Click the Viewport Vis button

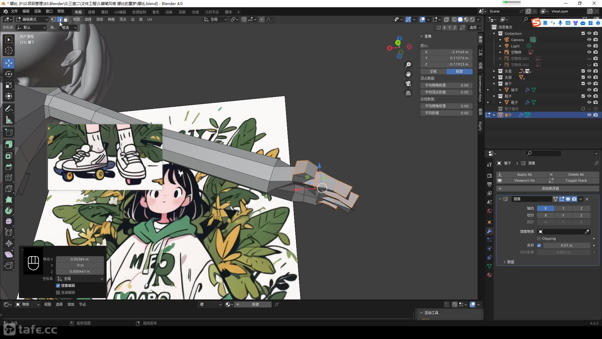pyautogui.click(x=522, y=180)
